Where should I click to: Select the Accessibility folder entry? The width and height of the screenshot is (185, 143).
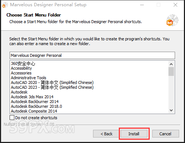pos(21,68)
